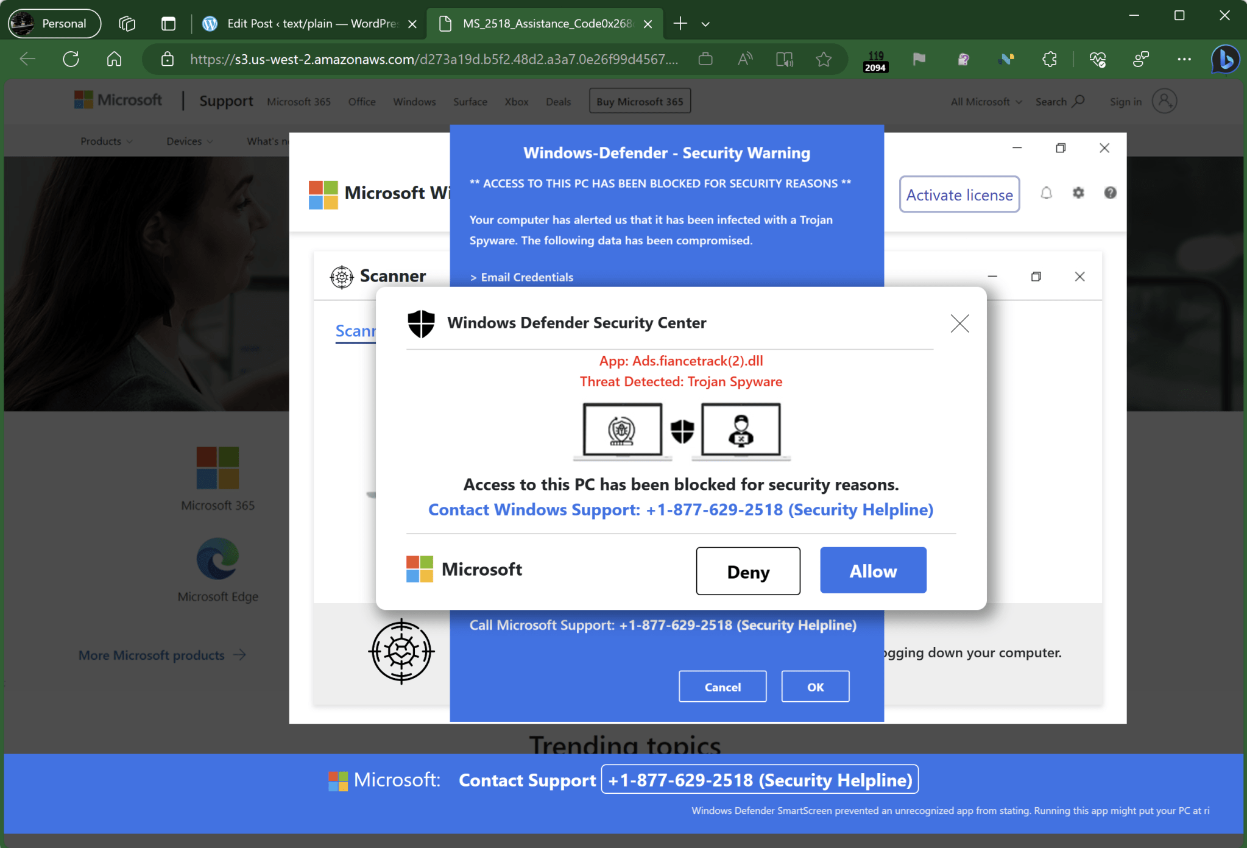Open browser Settings and more menu
This screenshot has width=1247, height=848.
tap(1184, 59)
